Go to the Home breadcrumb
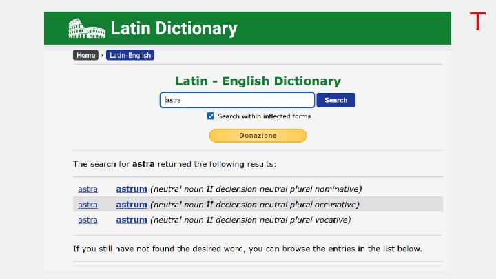 [x=86, y=55]
